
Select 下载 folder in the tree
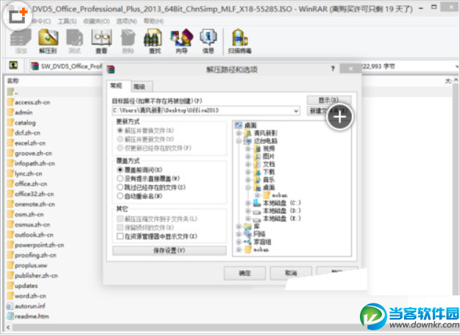click(x=269, y=172)
